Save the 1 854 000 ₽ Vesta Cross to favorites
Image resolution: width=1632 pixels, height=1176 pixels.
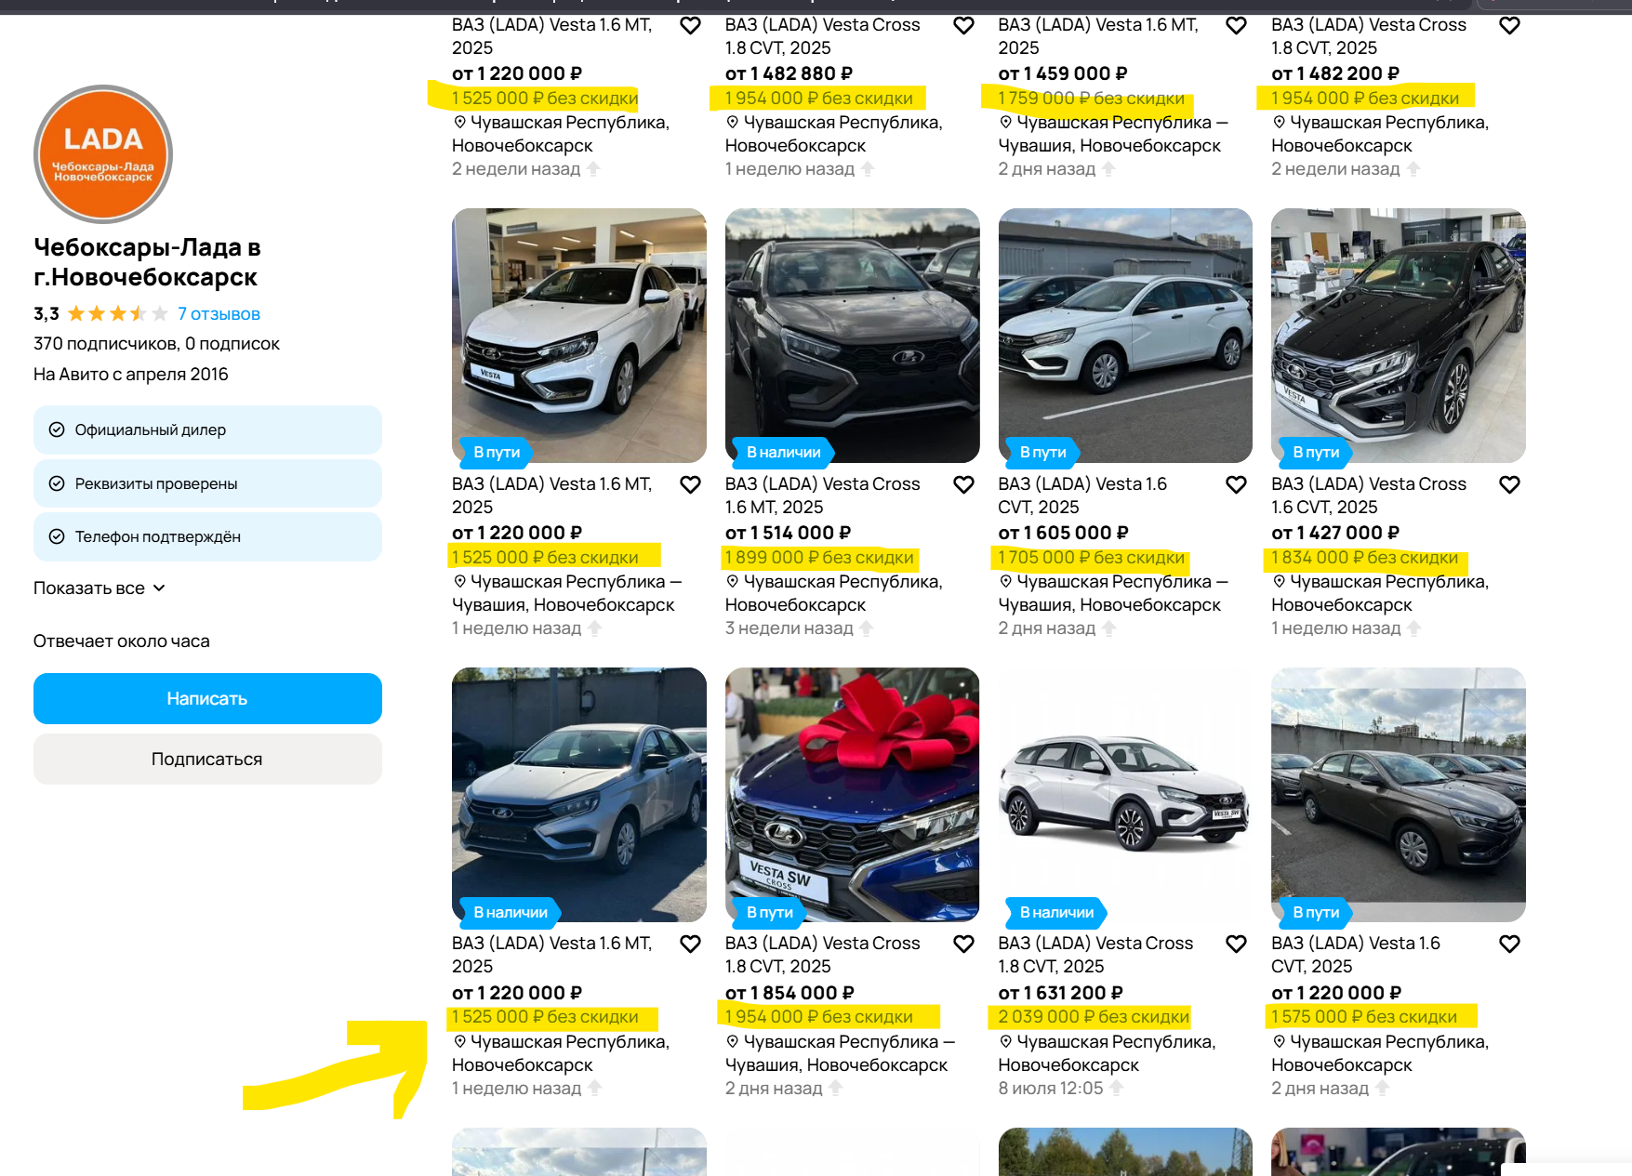[x=963, y=944]
